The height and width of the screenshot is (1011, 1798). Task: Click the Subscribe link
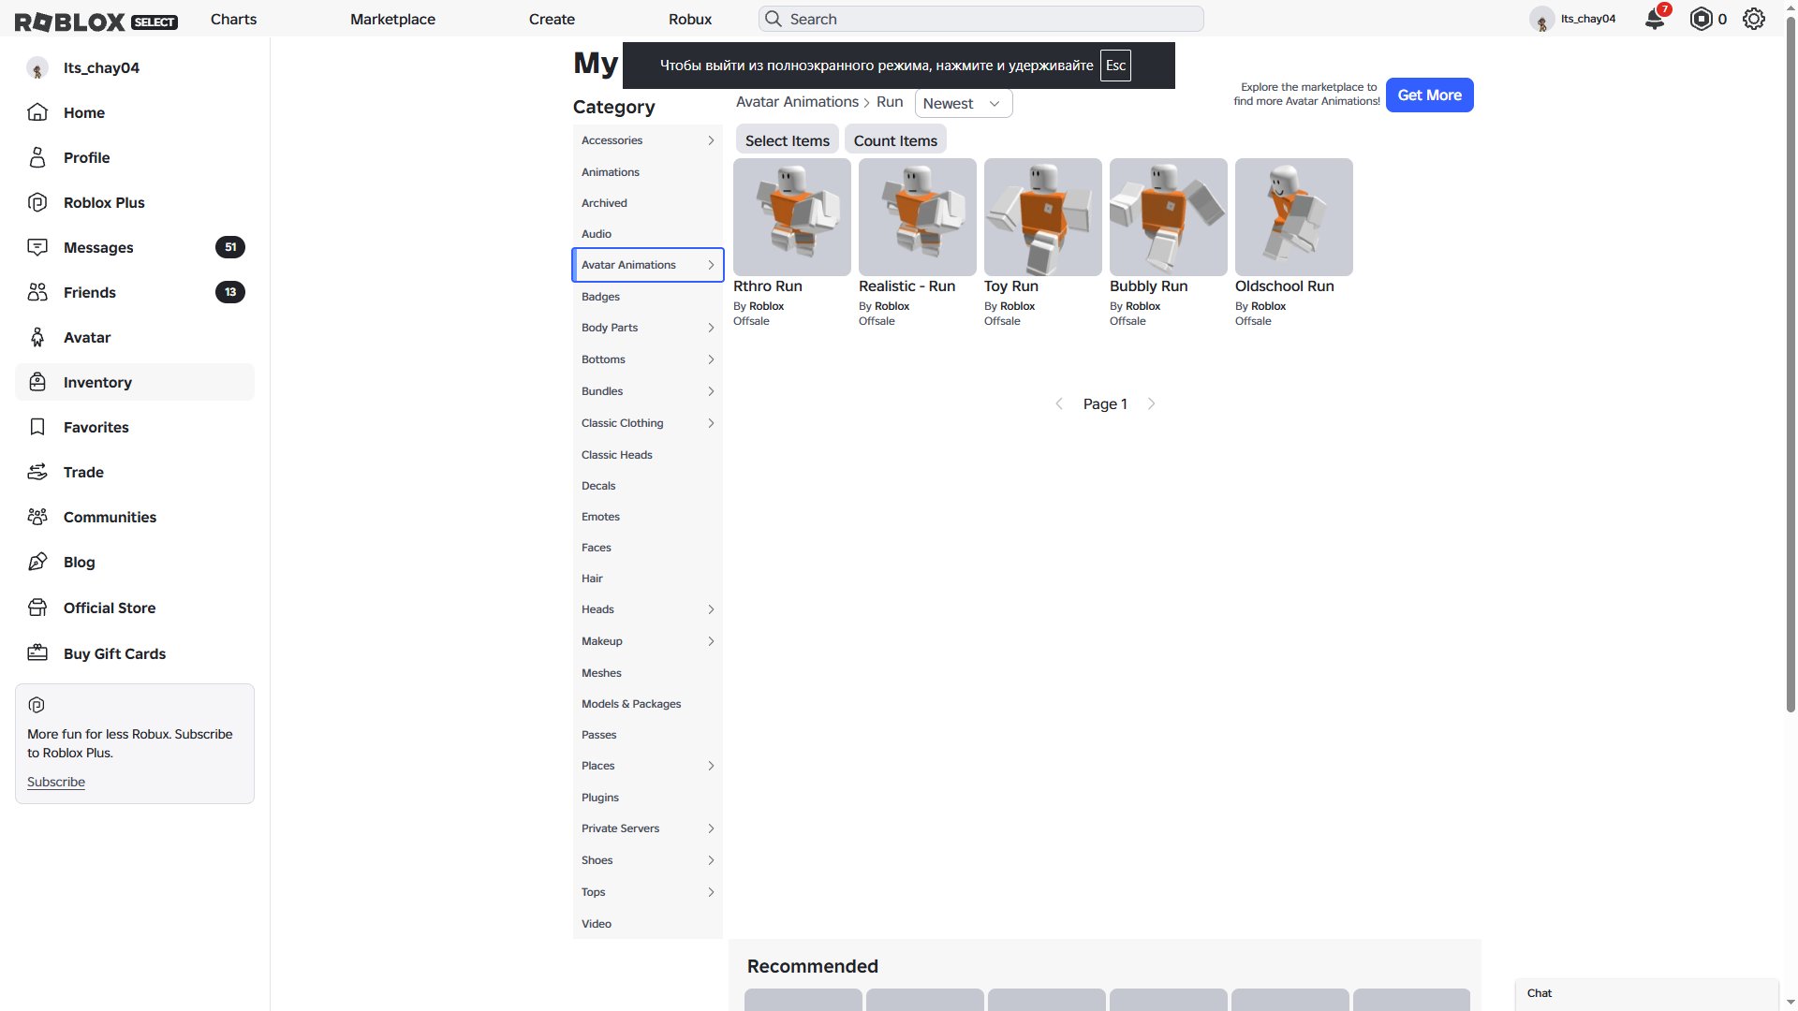56,782
